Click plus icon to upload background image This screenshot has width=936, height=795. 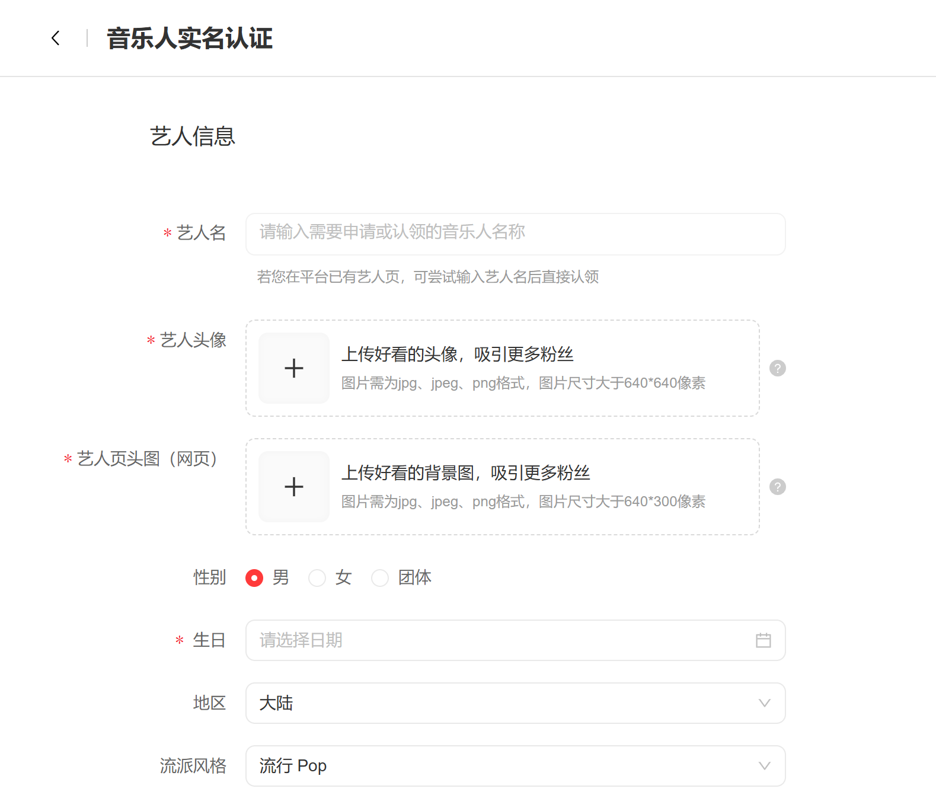coord(294,487)
